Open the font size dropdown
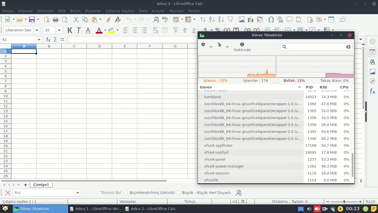This screenshot has height=213, width=378. [x=59, y=30]
